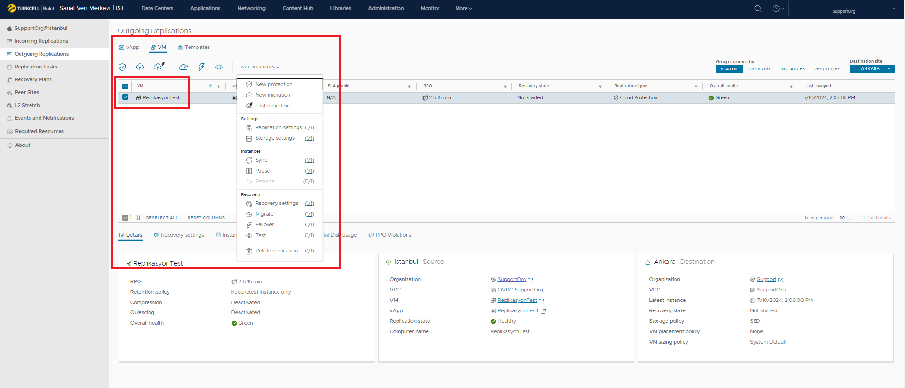Open ReplikasyonTest VM external link icon
Screen dimensions: 905x388
pyautogui.click(x=541, y=301)
